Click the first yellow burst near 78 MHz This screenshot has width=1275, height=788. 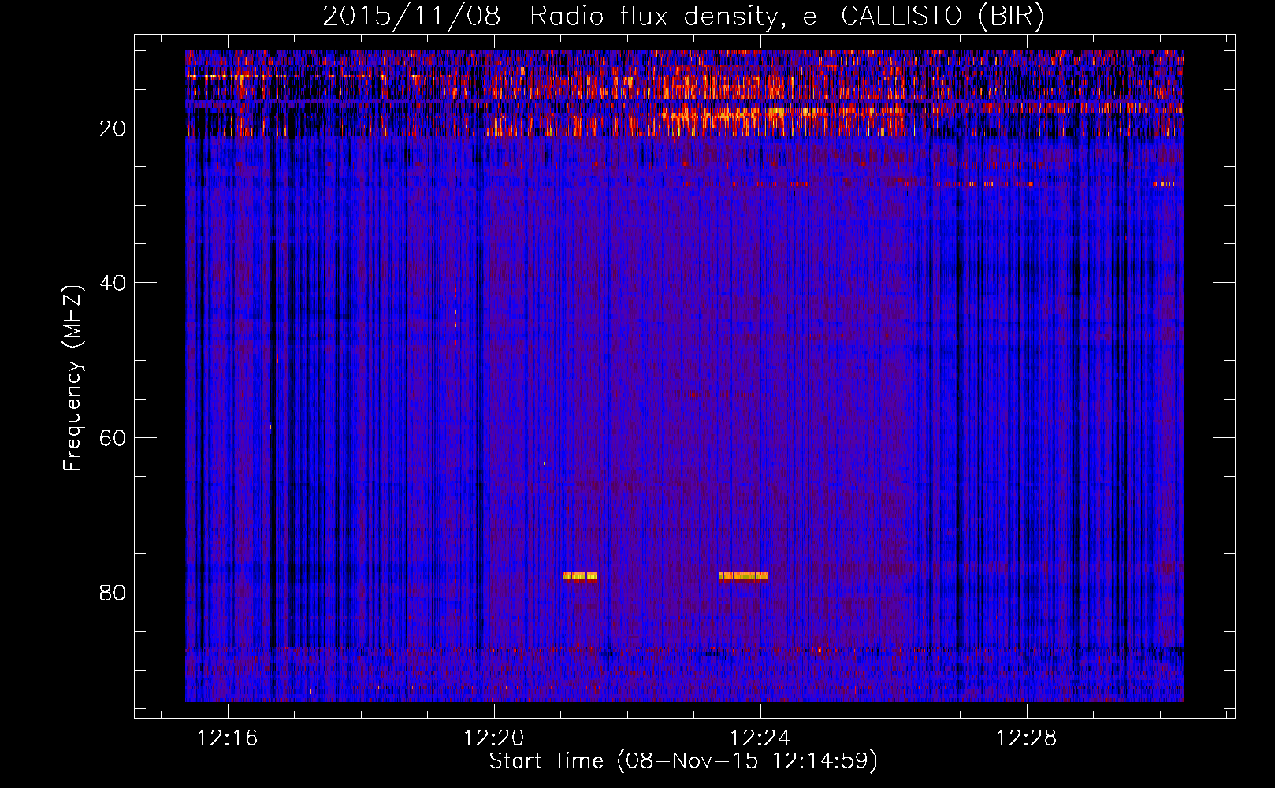click(x=580, y=576)
